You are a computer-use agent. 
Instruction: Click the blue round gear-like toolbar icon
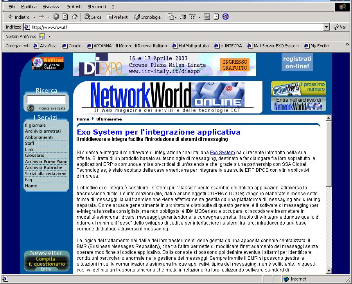point(225,16)
